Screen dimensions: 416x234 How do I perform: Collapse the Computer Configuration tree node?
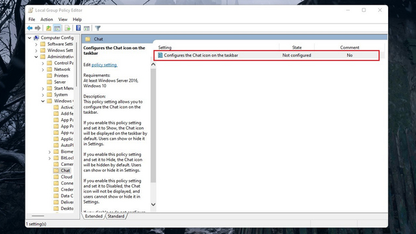point(30,38)
